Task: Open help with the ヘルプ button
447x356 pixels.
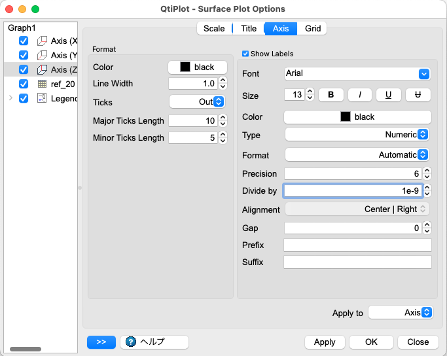Action: tap(154, 342)
